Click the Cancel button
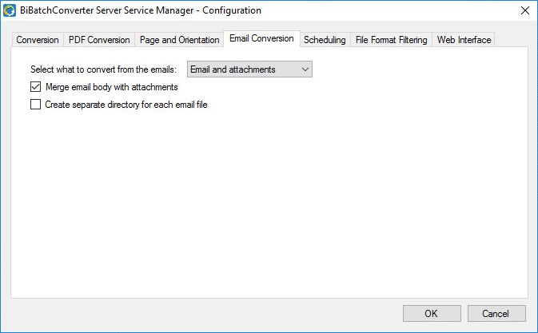This screenshot has width=538, height=333. pos(496,313)
